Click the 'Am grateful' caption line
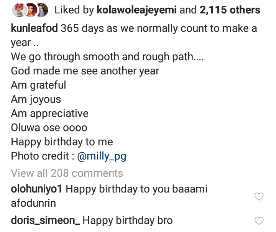 [x=38, y=85]
